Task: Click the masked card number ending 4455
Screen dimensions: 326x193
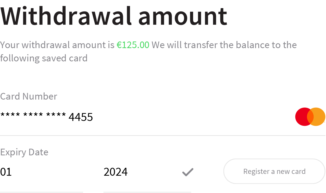Action: 46,117
